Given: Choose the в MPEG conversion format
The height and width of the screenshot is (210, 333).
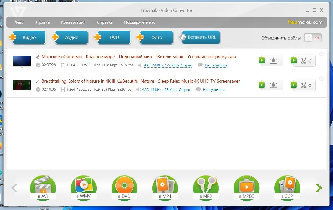Looking at the screenshot, I should click(247, 188).
